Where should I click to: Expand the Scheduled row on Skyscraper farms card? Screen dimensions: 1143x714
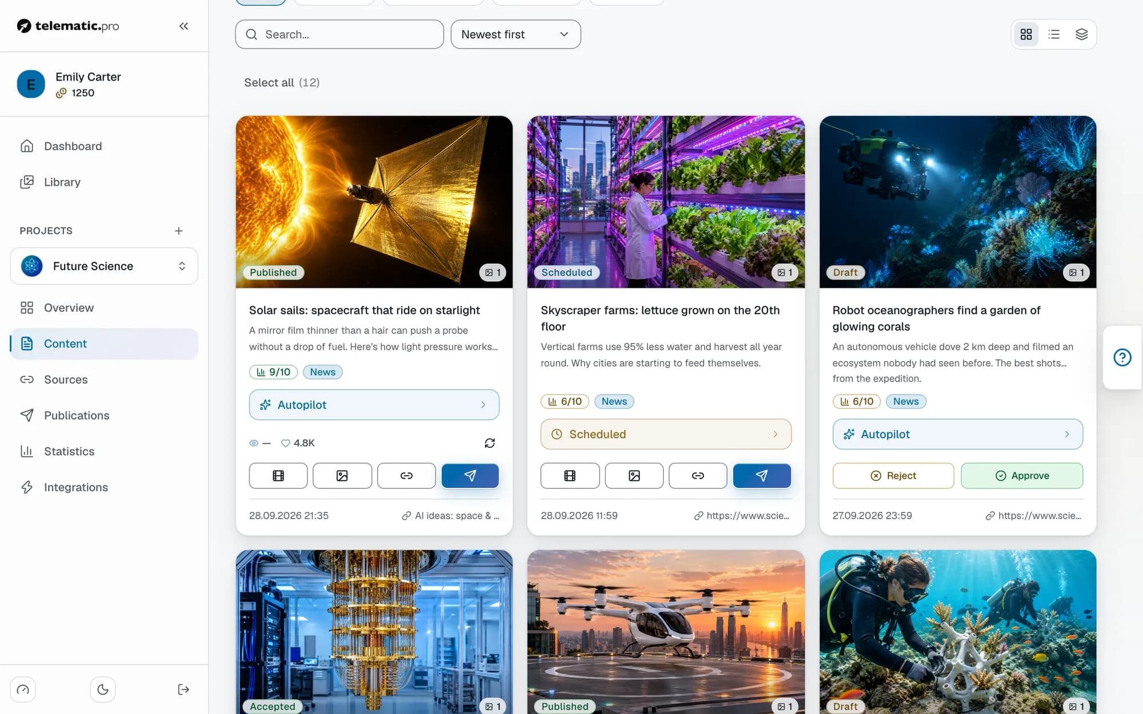pyautogui.click(x=666, y=434)
